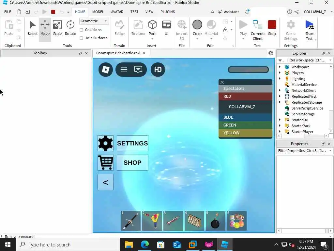Pick the Rotate tool
Viewport: 334px width, 251px height.
coord(70,28)
